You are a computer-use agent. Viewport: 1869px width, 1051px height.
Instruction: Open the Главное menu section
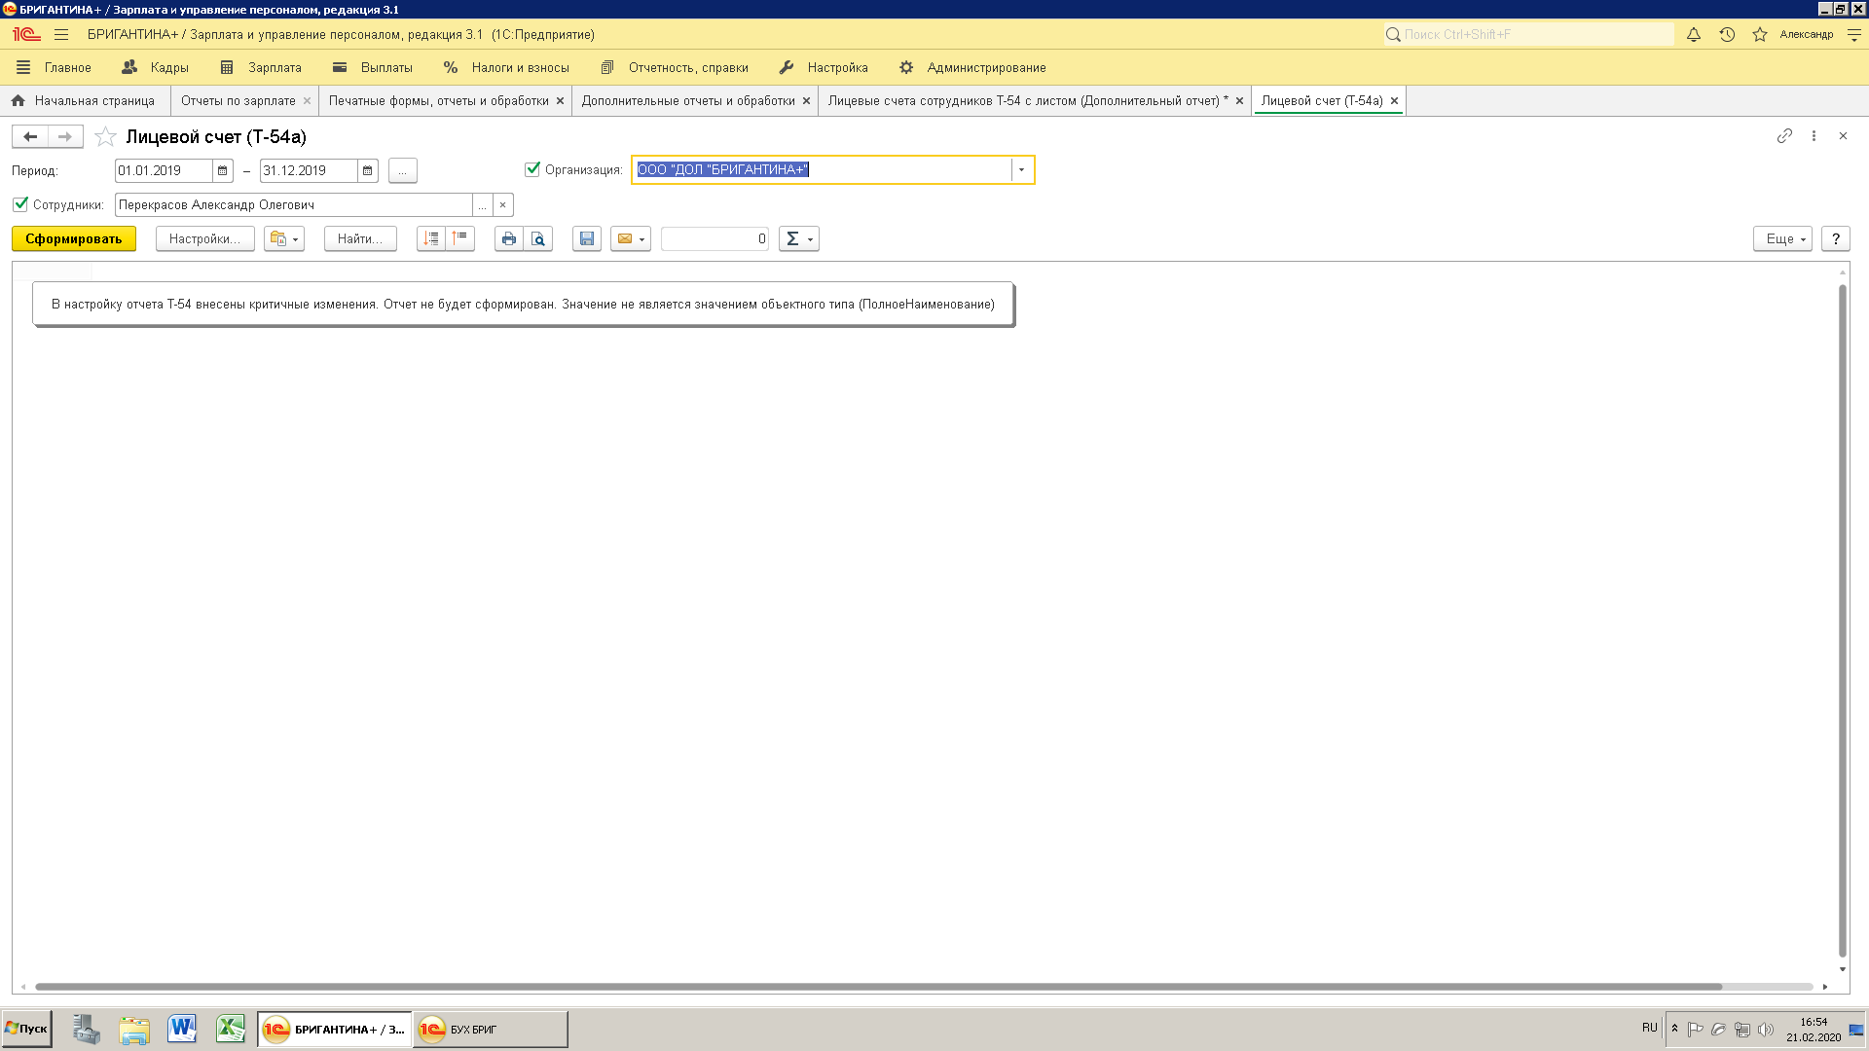[x=55, y=67]
